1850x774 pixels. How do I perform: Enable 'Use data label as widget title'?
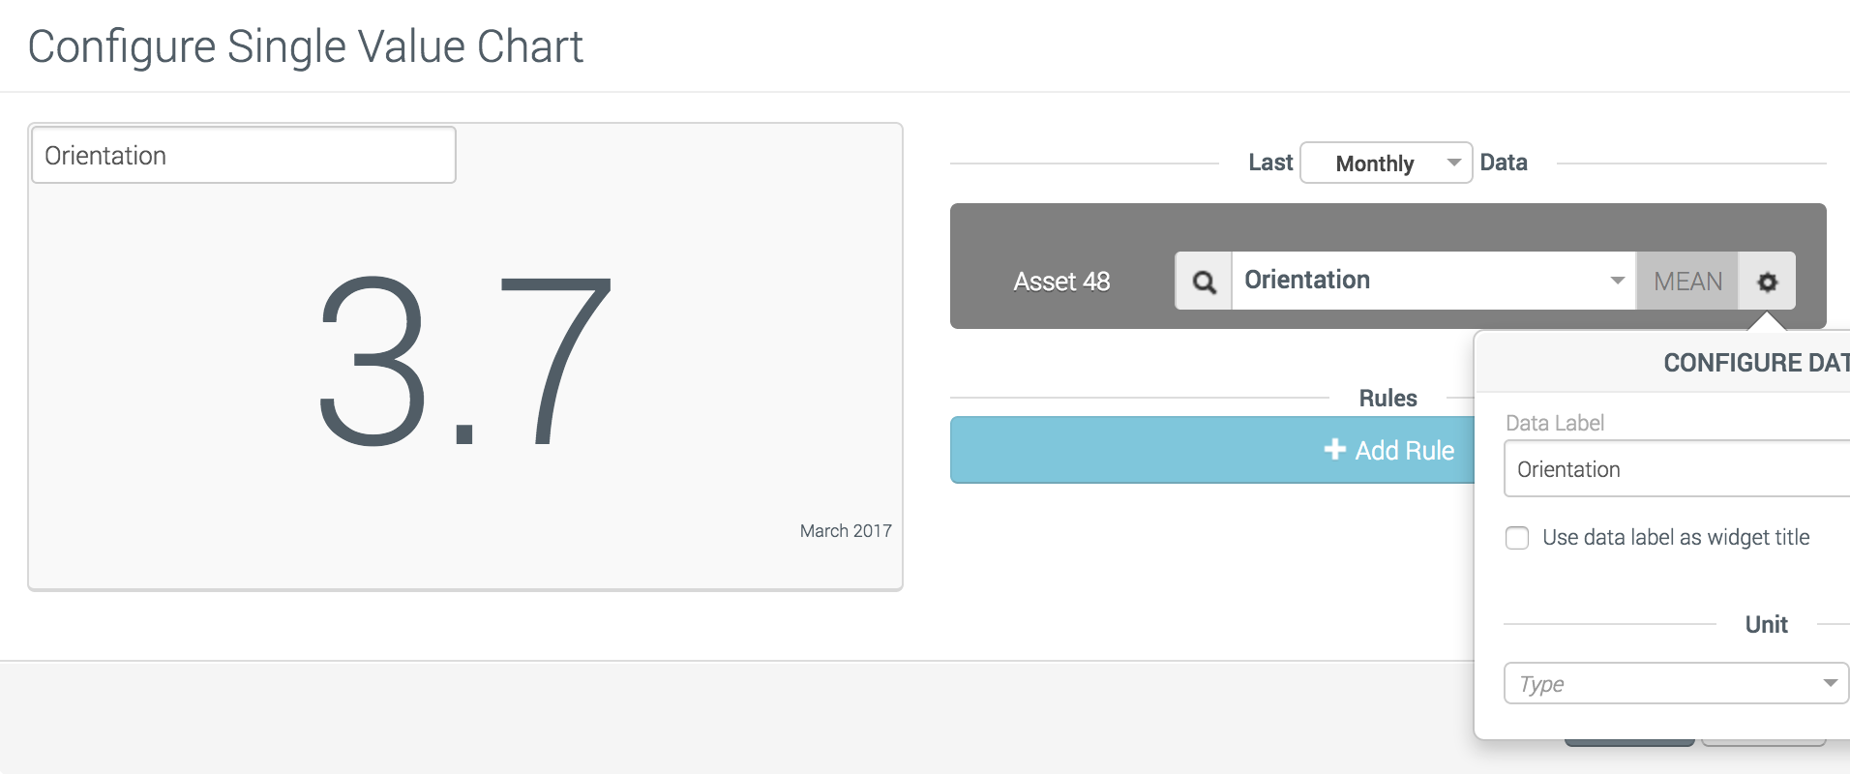click(1517, 538)
